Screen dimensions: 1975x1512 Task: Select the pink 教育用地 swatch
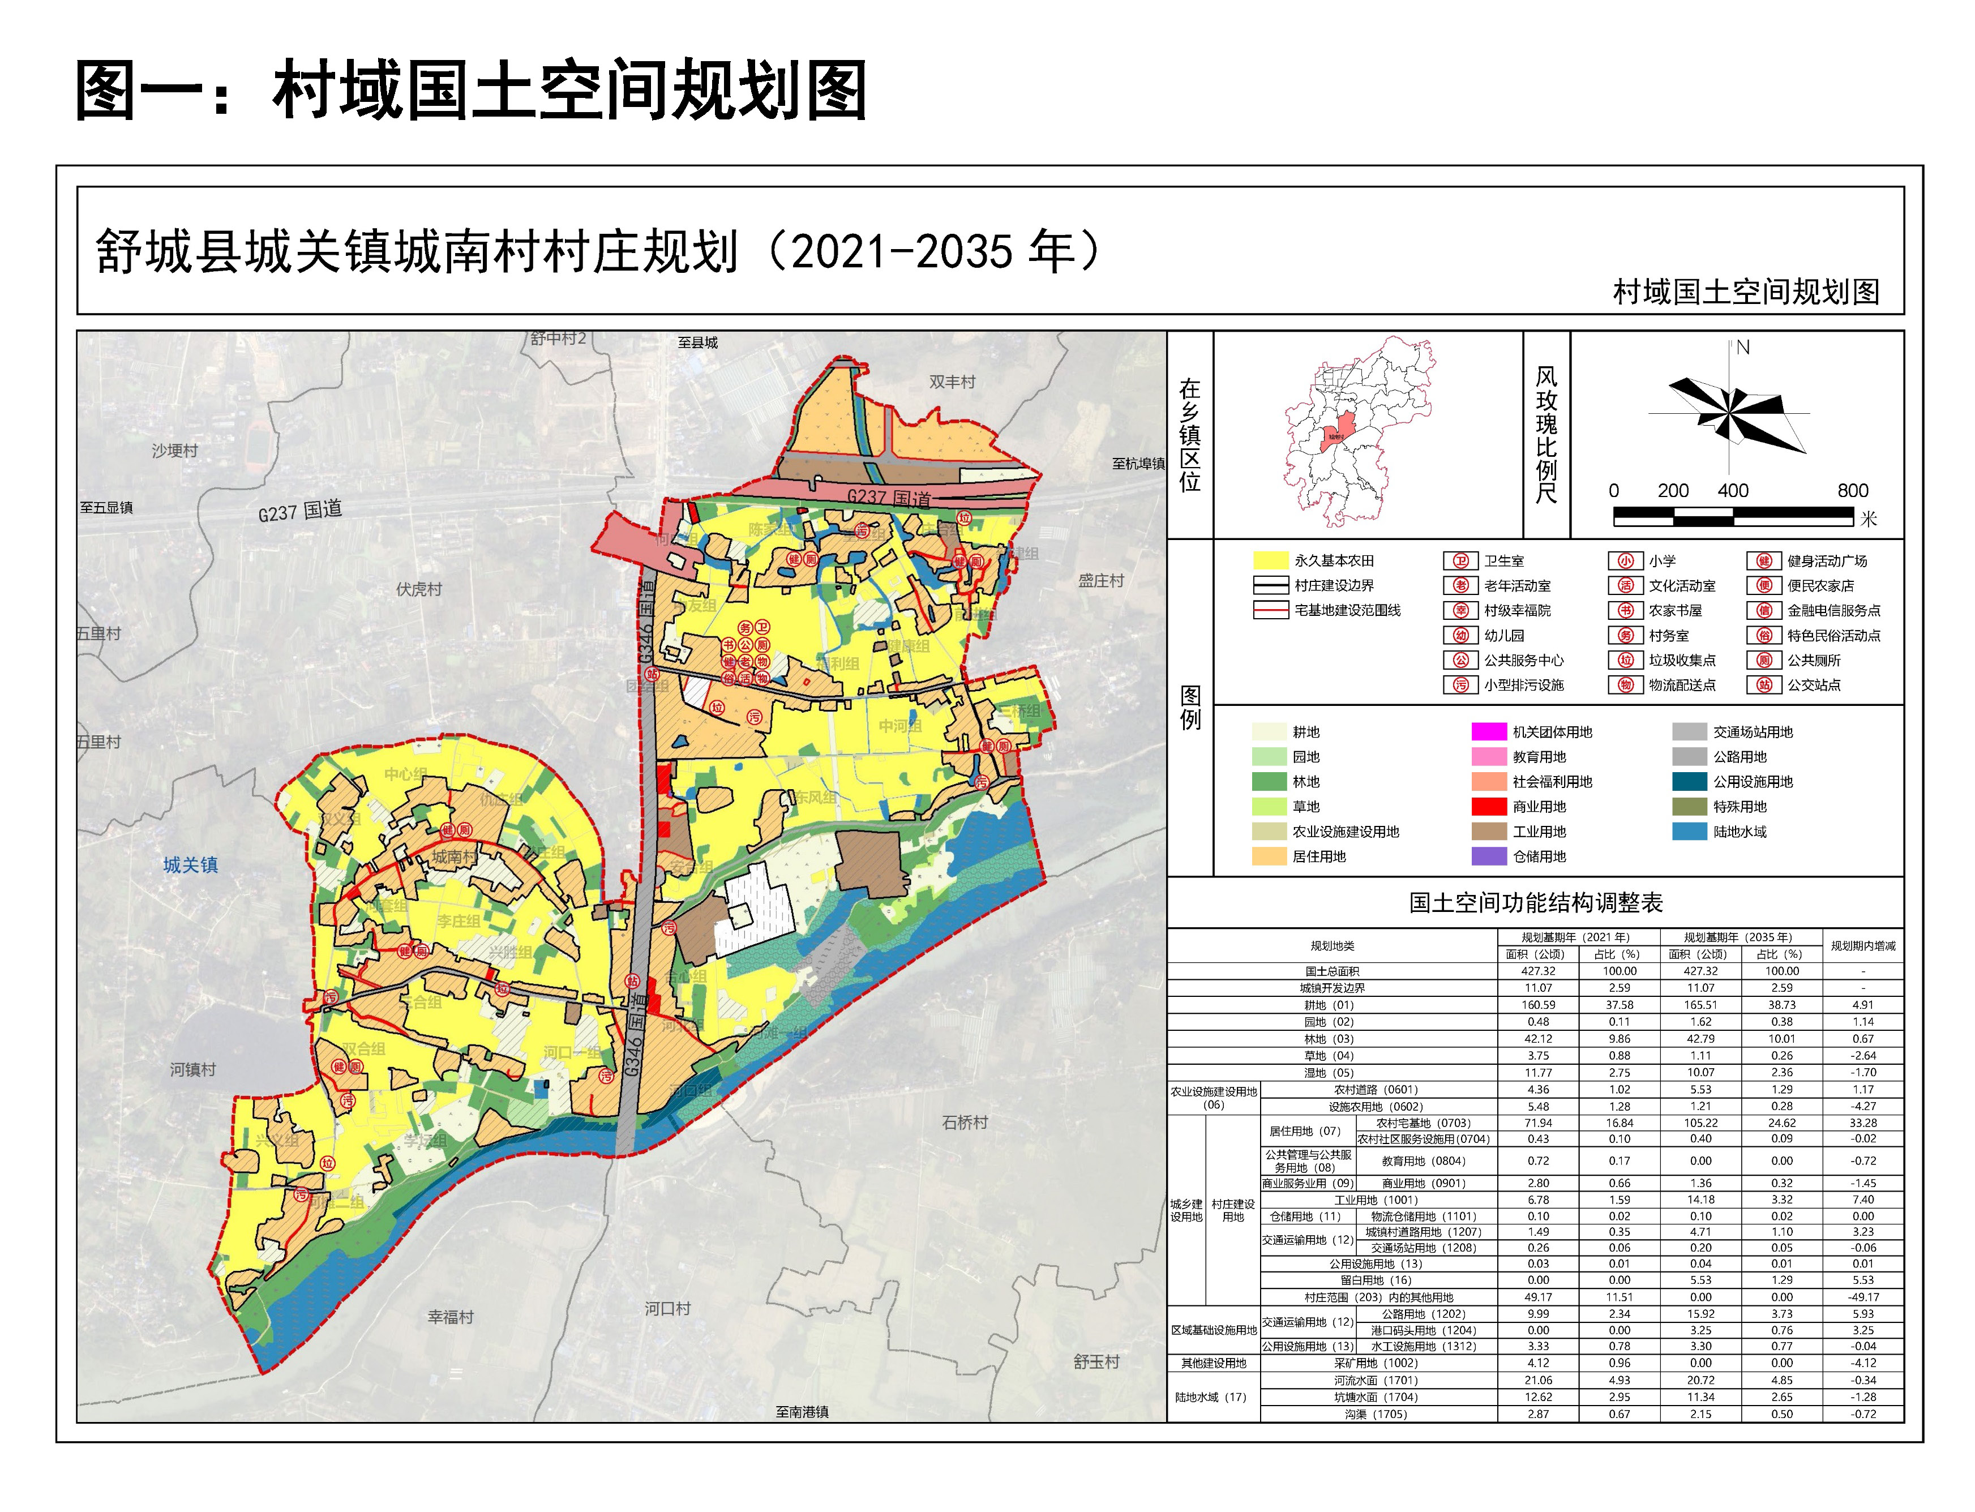(x=1489, y=757)
